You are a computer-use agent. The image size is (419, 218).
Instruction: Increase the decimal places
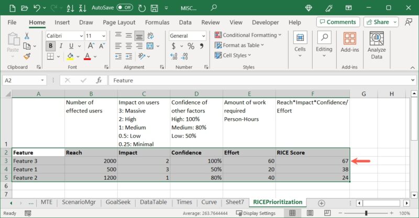tap(174, 56)
